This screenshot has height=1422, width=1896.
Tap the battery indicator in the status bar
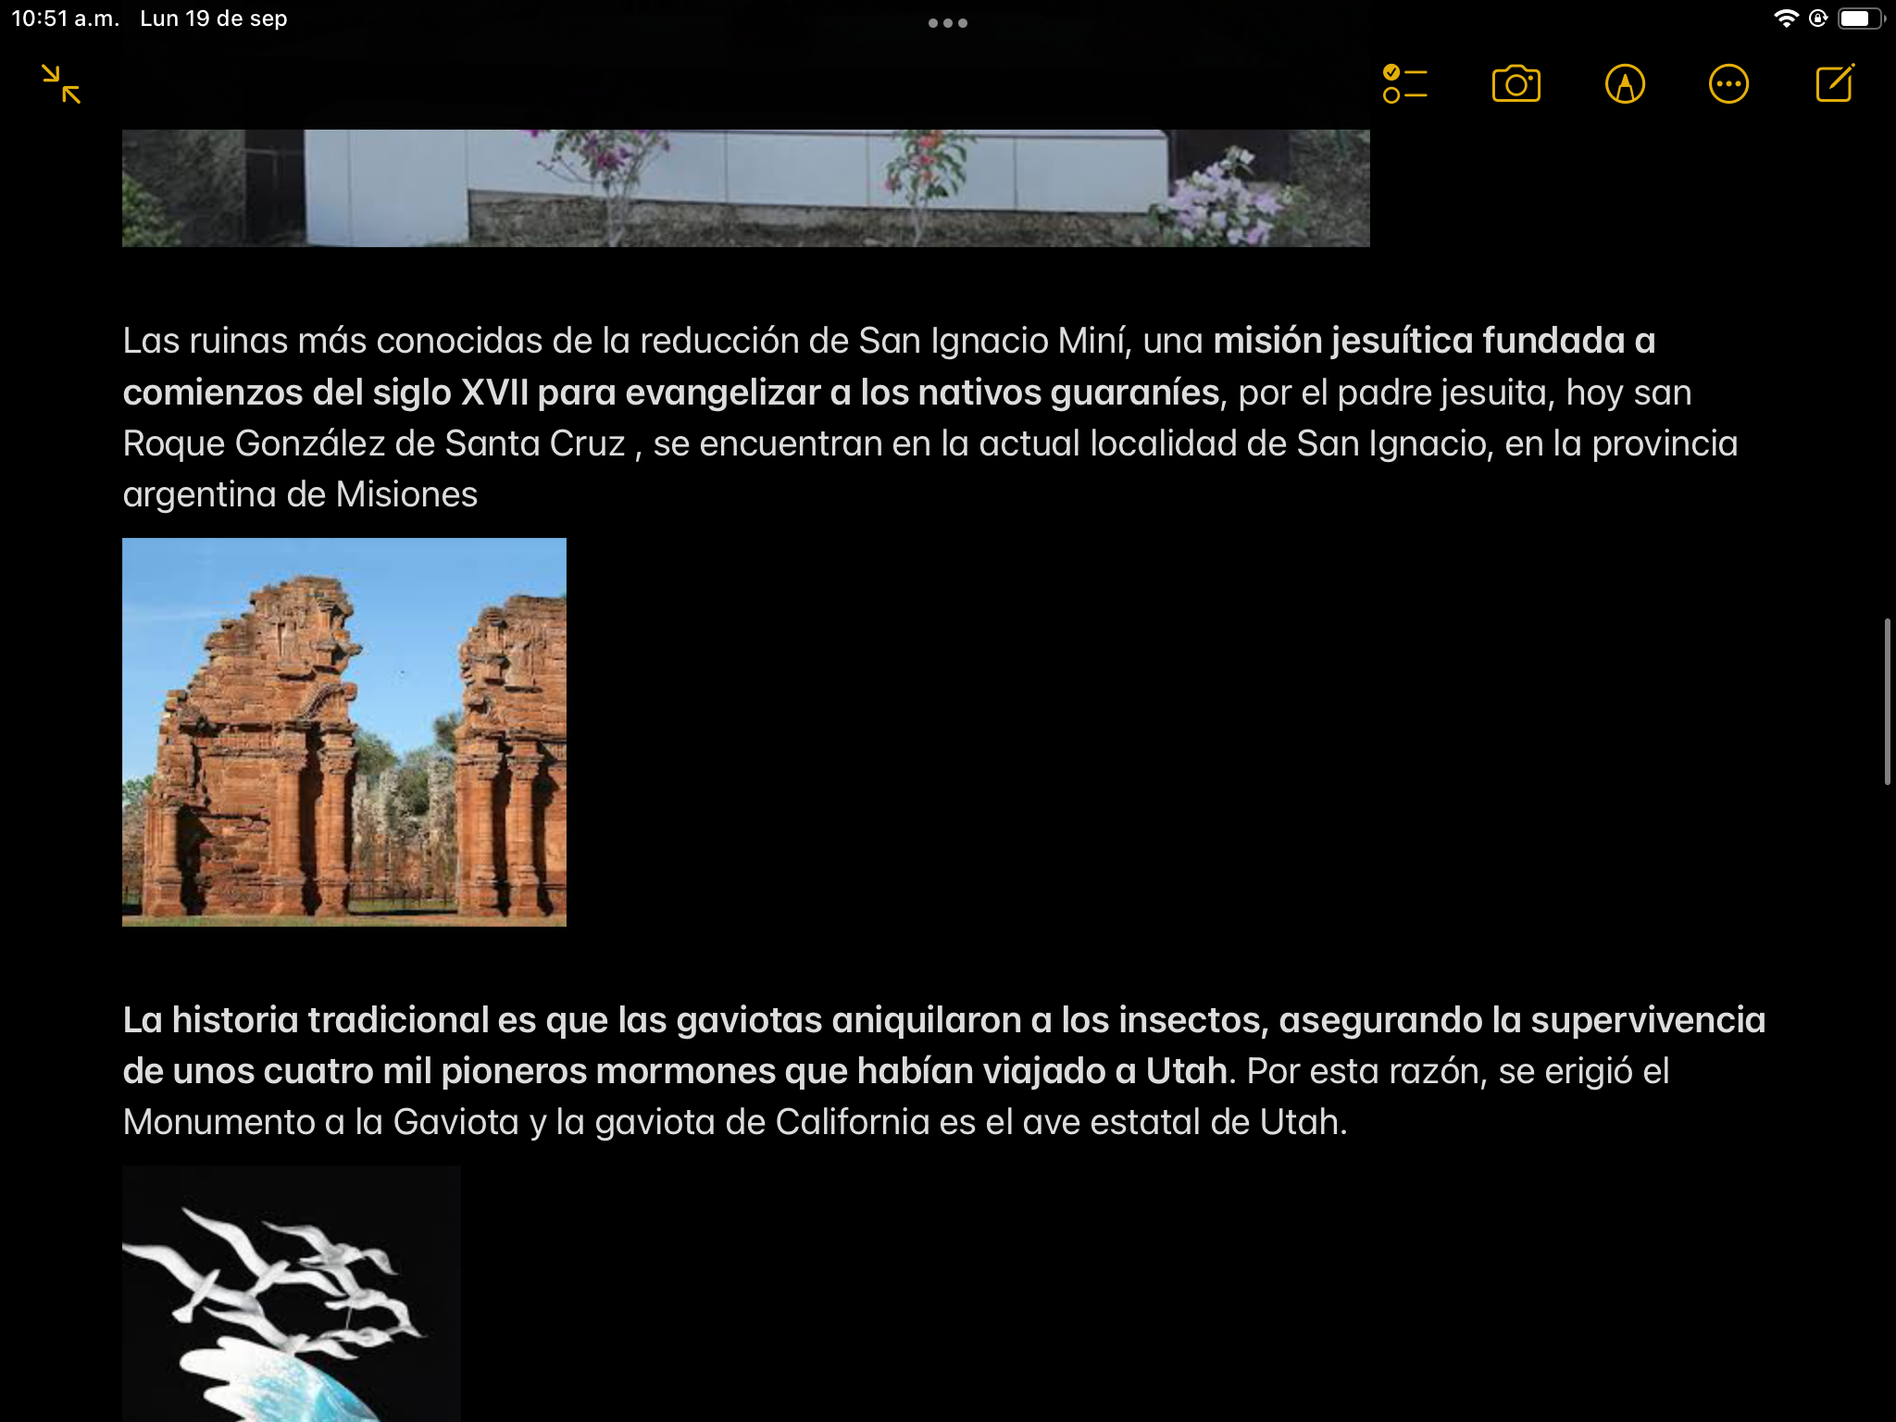[x=1860, y=19]
